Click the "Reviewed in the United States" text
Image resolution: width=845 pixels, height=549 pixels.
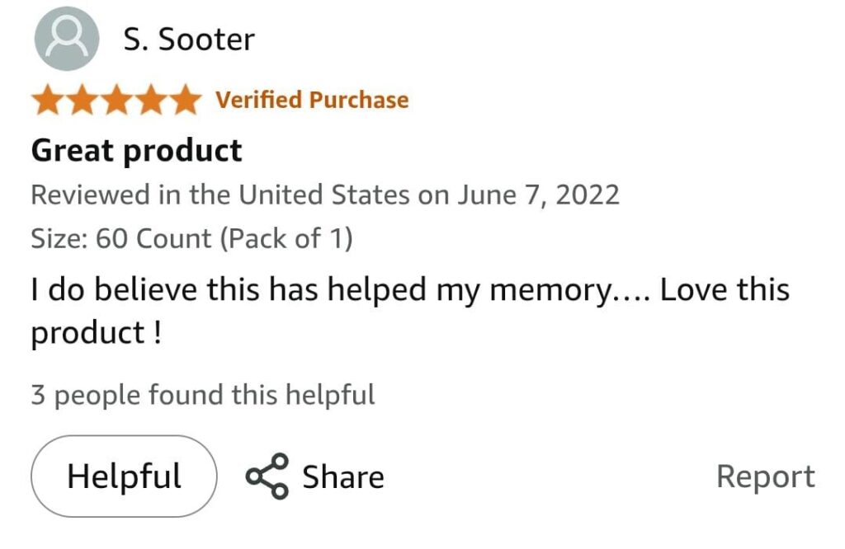coord(220,195)
